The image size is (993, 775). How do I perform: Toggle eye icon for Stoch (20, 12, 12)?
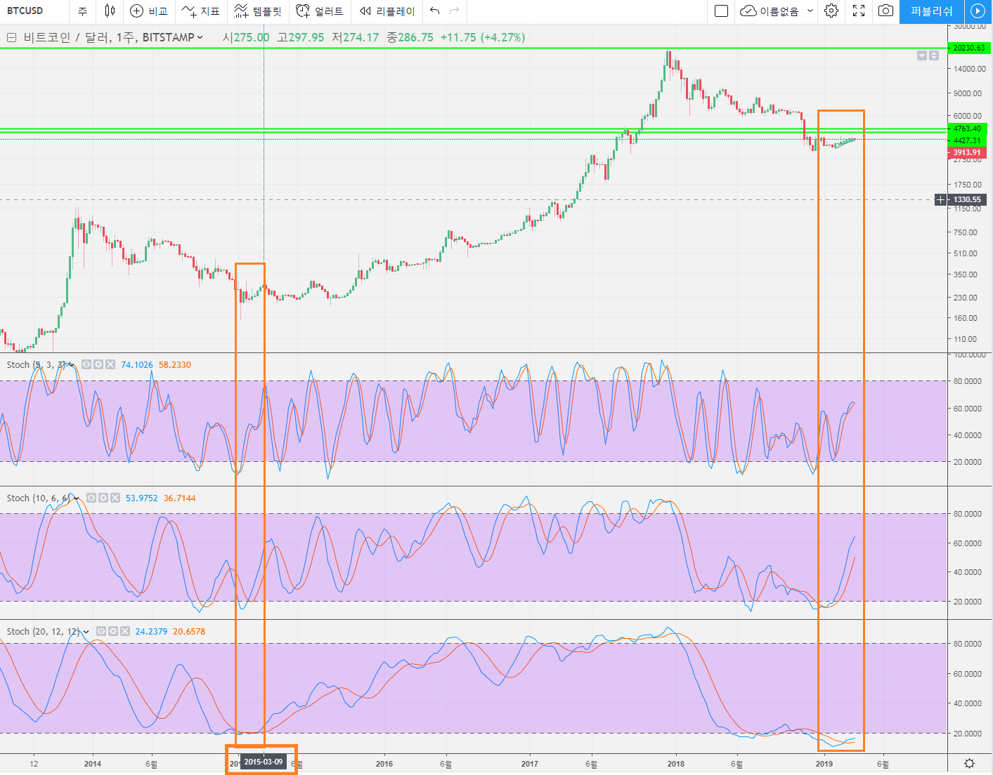pyautogui.click(x=101, y=631)
